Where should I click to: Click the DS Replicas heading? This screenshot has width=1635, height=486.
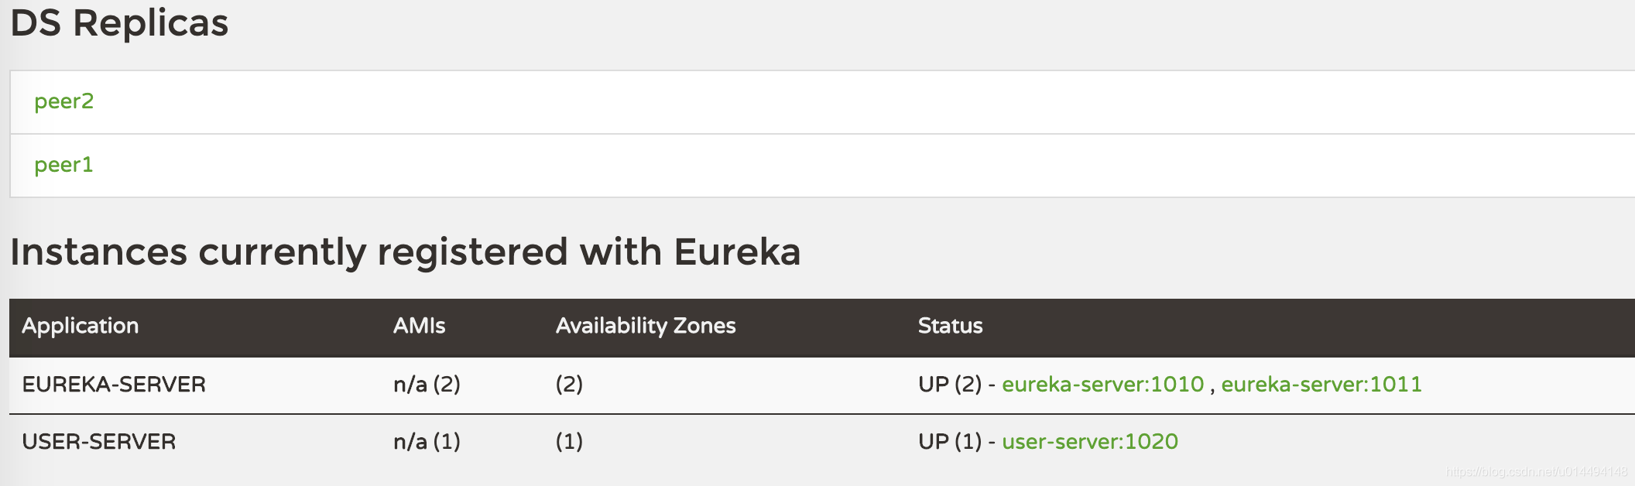click(119, 23)
